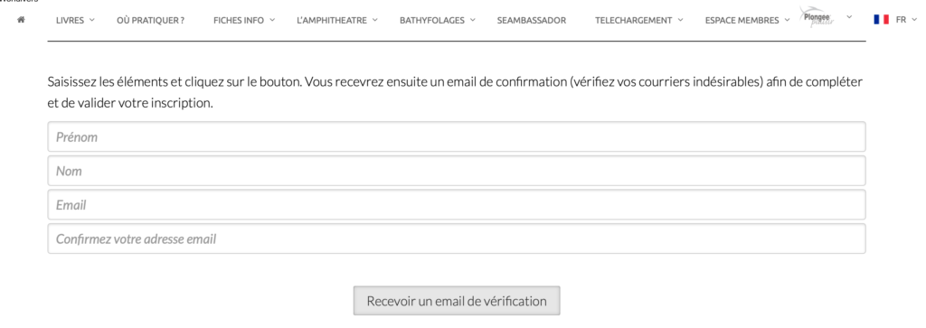Open the chevron beside the Plongée logo
Screen dimensions: 926x328
[849, 17]
